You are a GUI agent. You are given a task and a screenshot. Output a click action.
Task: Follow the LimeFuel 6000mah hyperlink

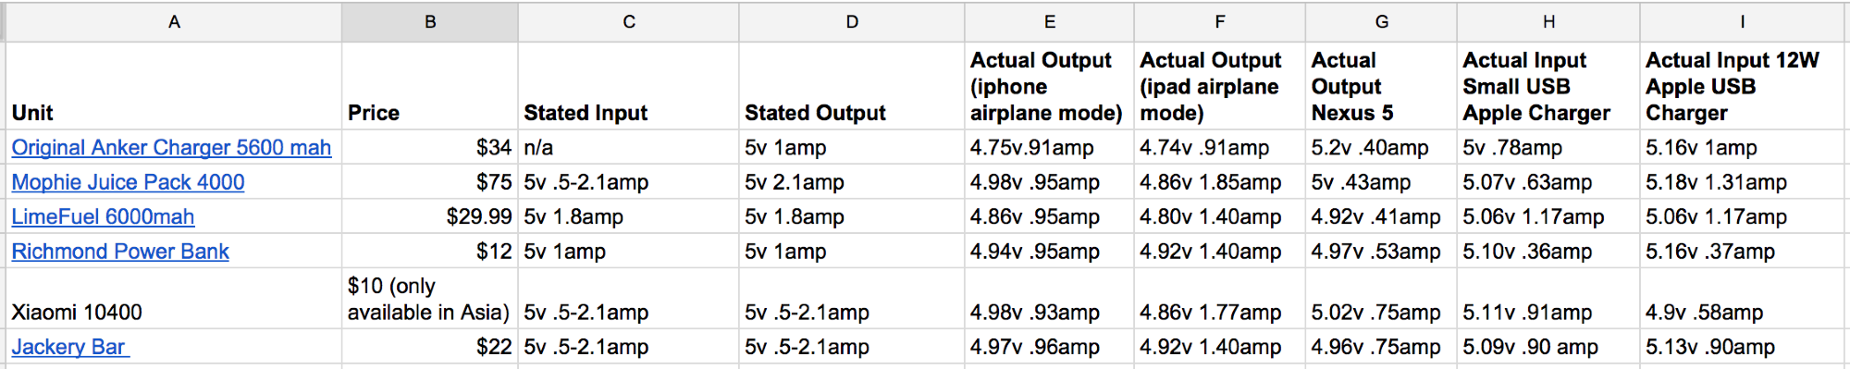click(x=103, y=217)
